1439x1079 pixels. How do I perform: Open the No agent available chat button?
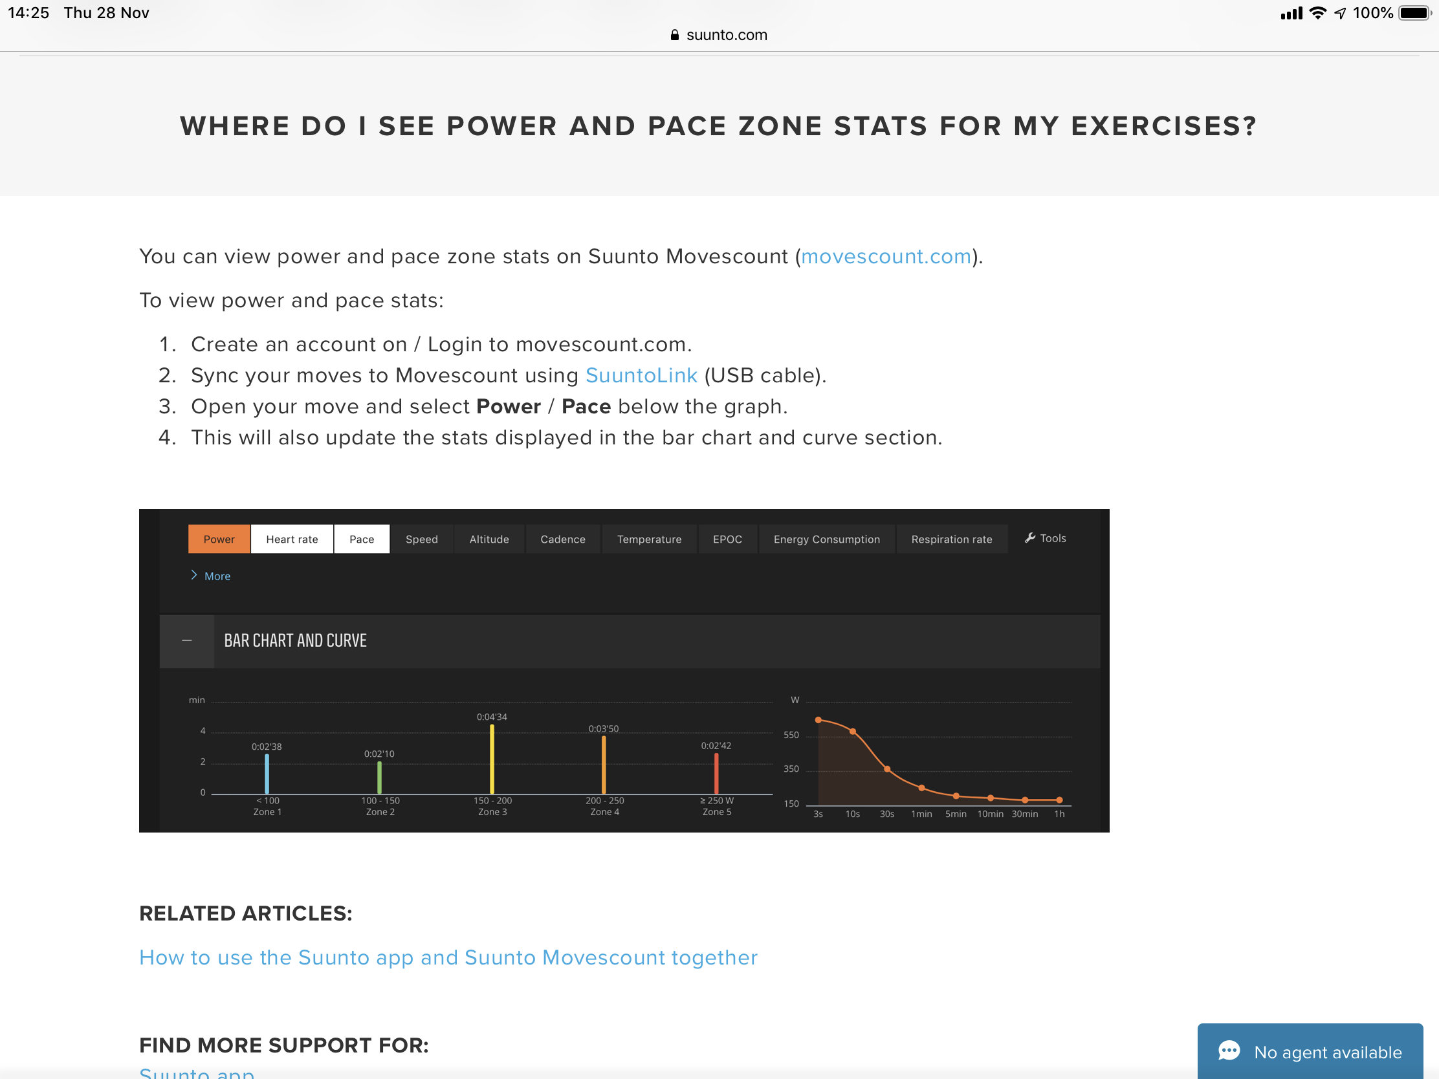(1310, 1051)
